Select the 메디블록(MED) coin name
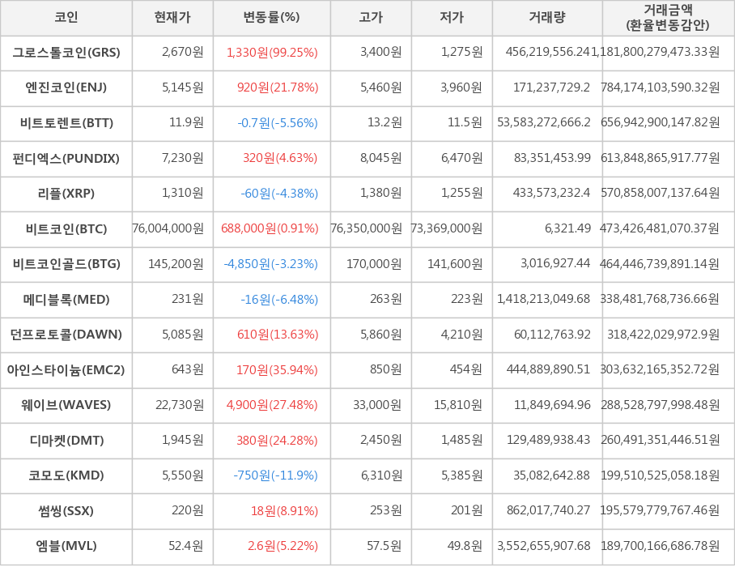 [x=66, y=300]
